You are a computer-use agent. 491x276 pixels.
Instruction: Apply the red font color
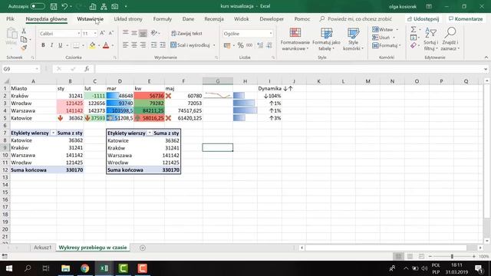tap(106, 45)
